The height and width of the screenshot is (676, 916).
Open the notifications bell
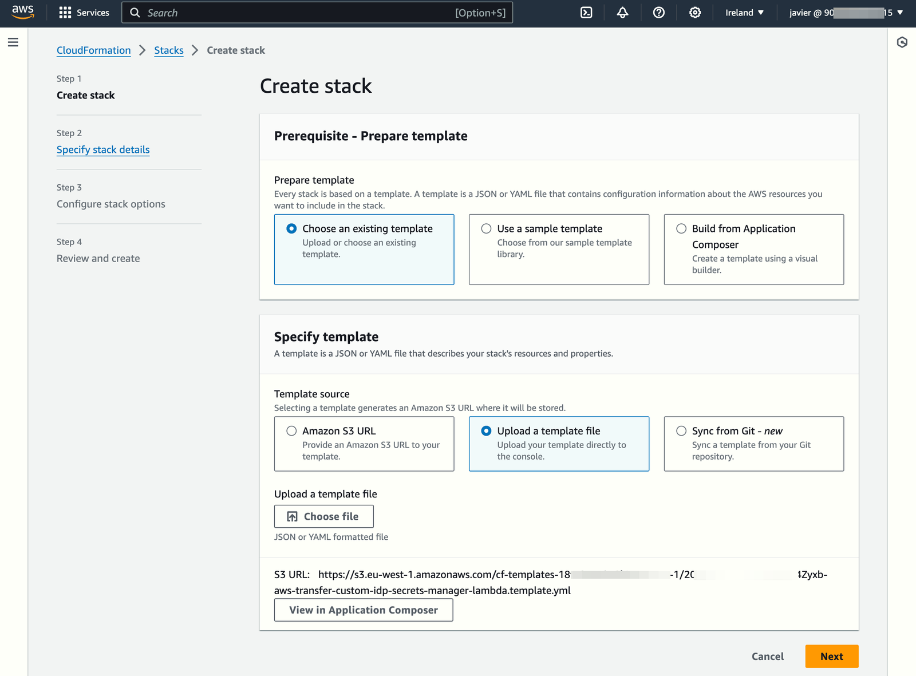pyautogui.click(x=622, y=13)
